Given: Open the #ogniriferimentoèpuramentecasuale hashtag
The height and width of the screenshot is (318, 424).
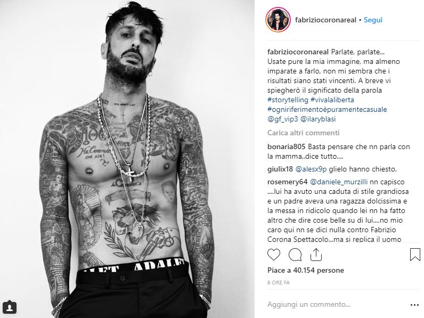Looking at the screenshot, I should (327, 110).
